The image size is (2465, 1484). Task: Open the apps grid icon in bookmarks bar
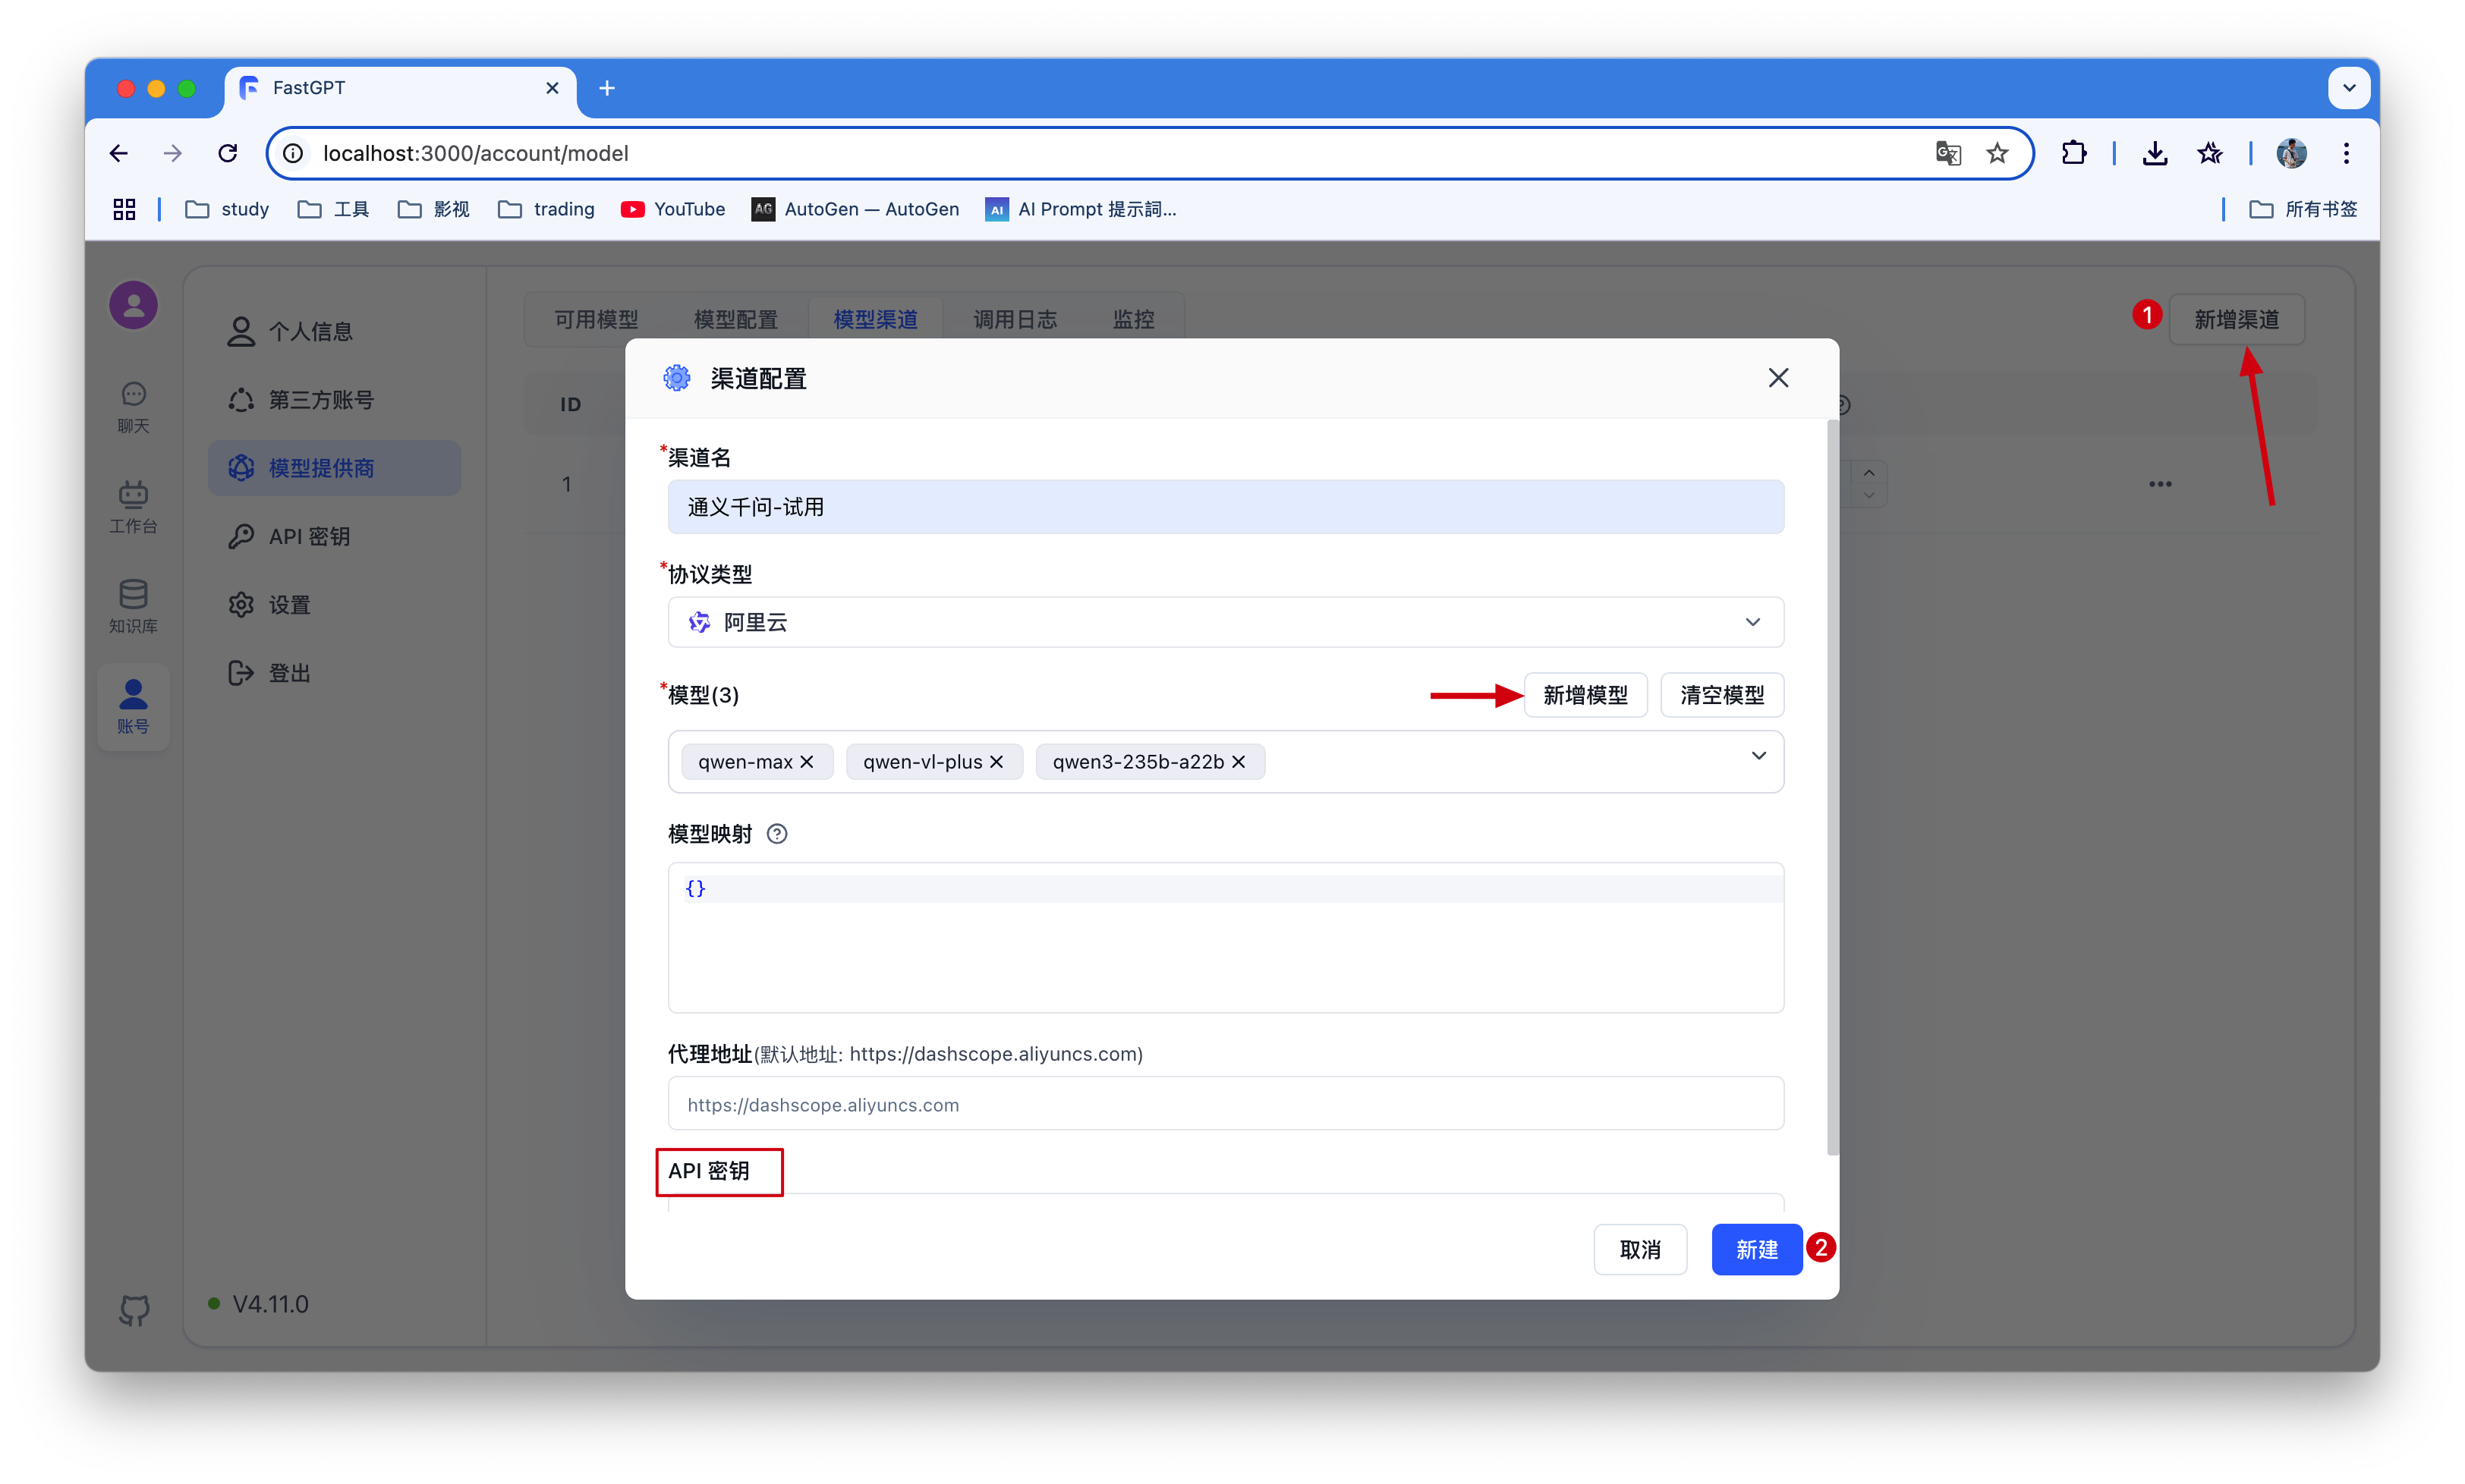(x=124, y=209)
